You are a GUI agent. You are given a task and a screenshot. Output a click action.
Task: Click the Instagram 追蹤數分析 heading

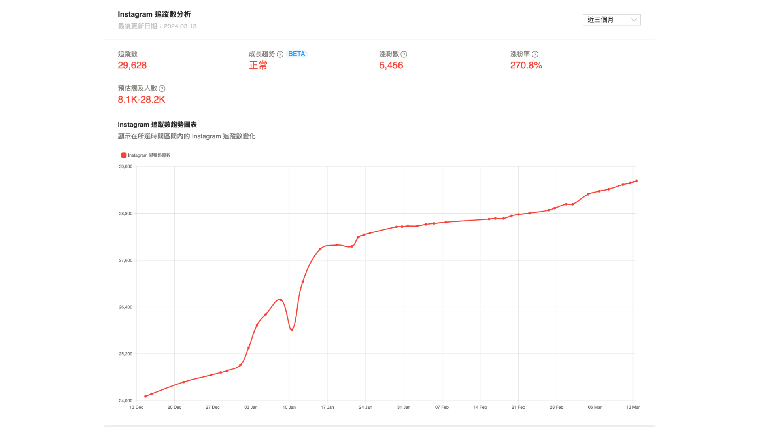point(154,14)
